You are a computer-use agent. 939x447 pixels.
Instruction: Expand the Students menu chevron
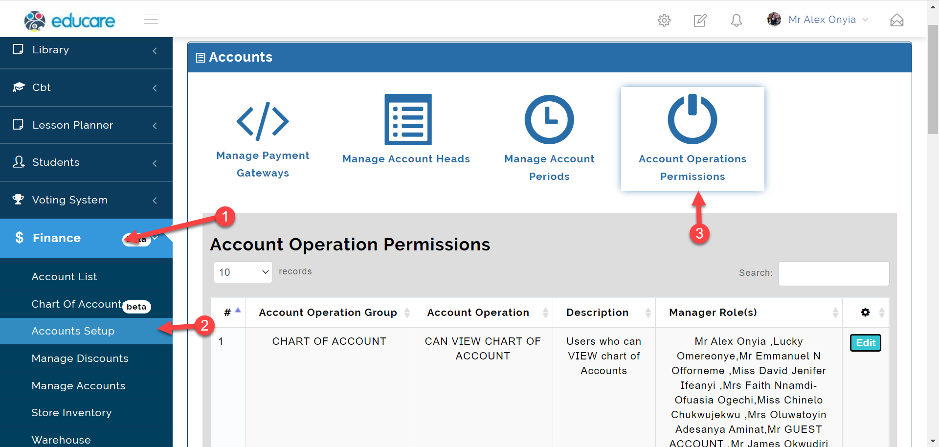coord(155,163)
